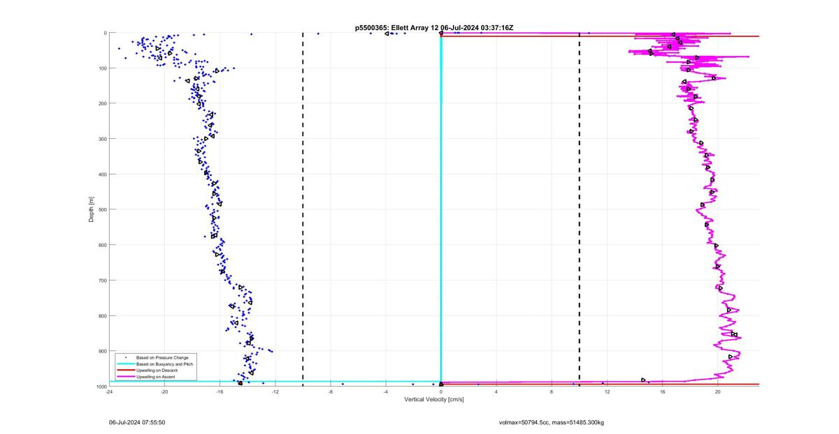Viewport: 839px width, 434px height.
Task: Click the '-12' velocity tick label
Action: (x=275, y=392)
